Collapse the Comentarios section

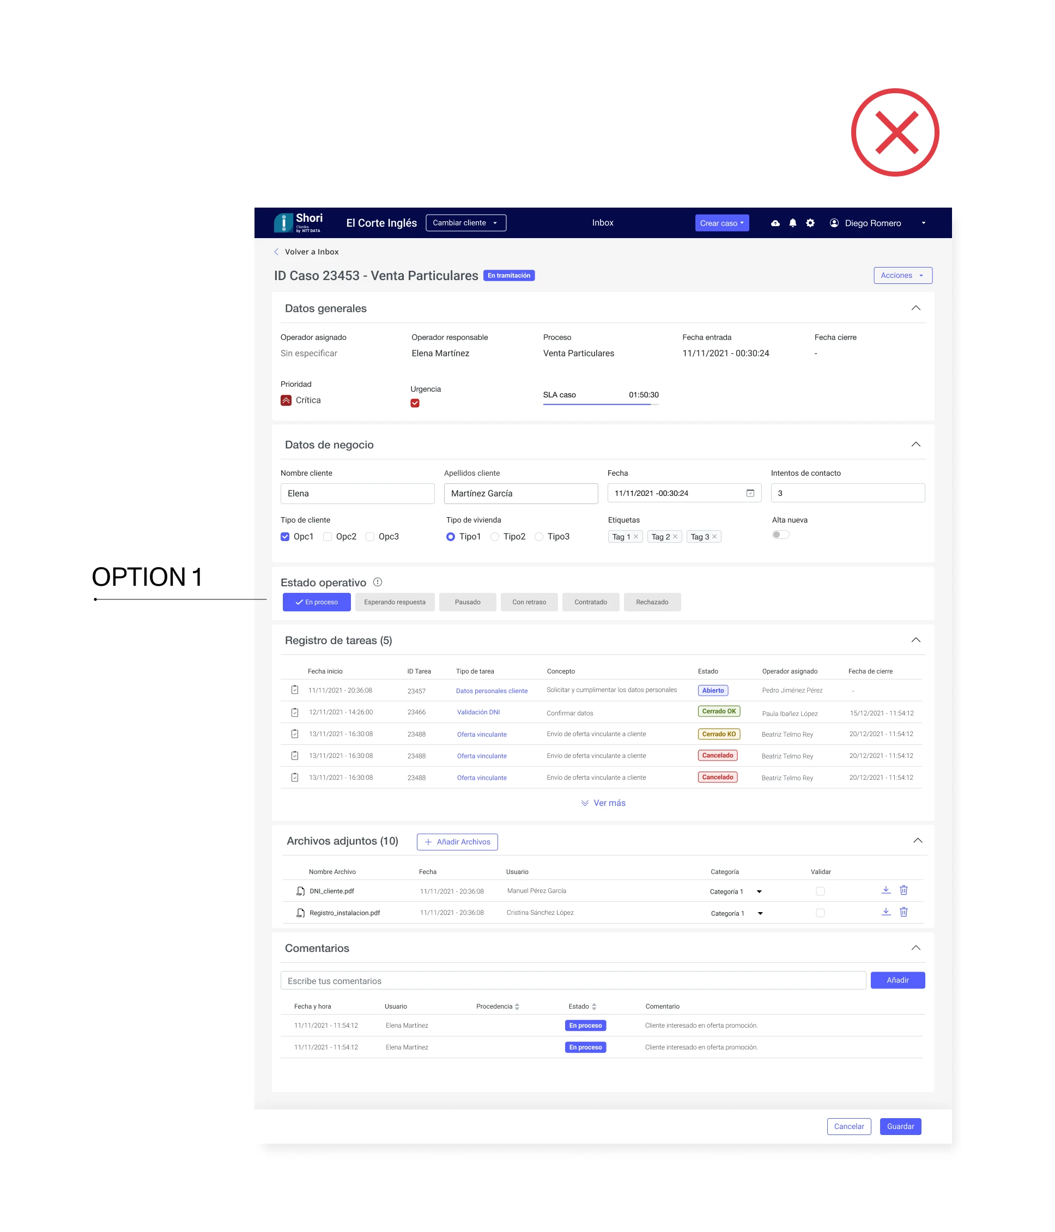[915, 948]
